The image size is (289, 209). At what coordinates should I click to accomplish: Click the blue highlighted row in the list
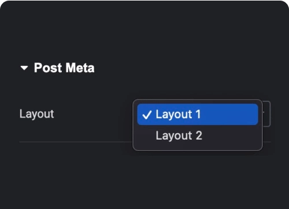click(198, 114)
